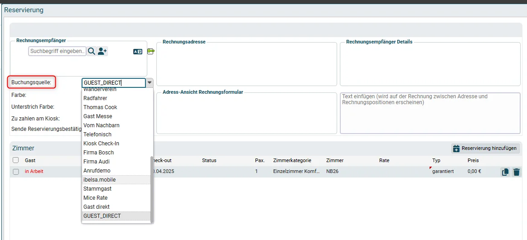Image resolution: width=527 pixels, height=240 pixels.
Task: Click the Preis column header
Action: pyautogui.click(x=473, y=160)
